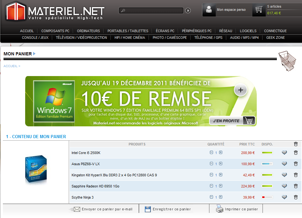Add Asus P8Z68-V LX to wishlist
The height and width of the screenshot is (218, 302).
[x=284, y=164]
